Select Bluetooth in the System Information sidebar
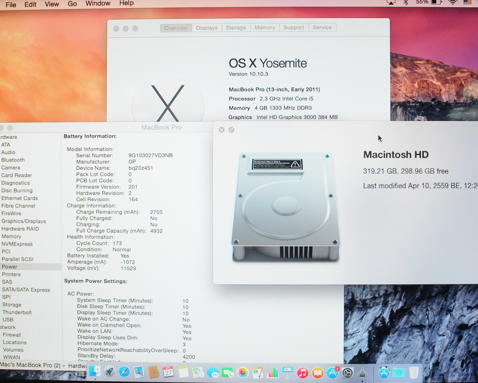 (x=13, y=160)
